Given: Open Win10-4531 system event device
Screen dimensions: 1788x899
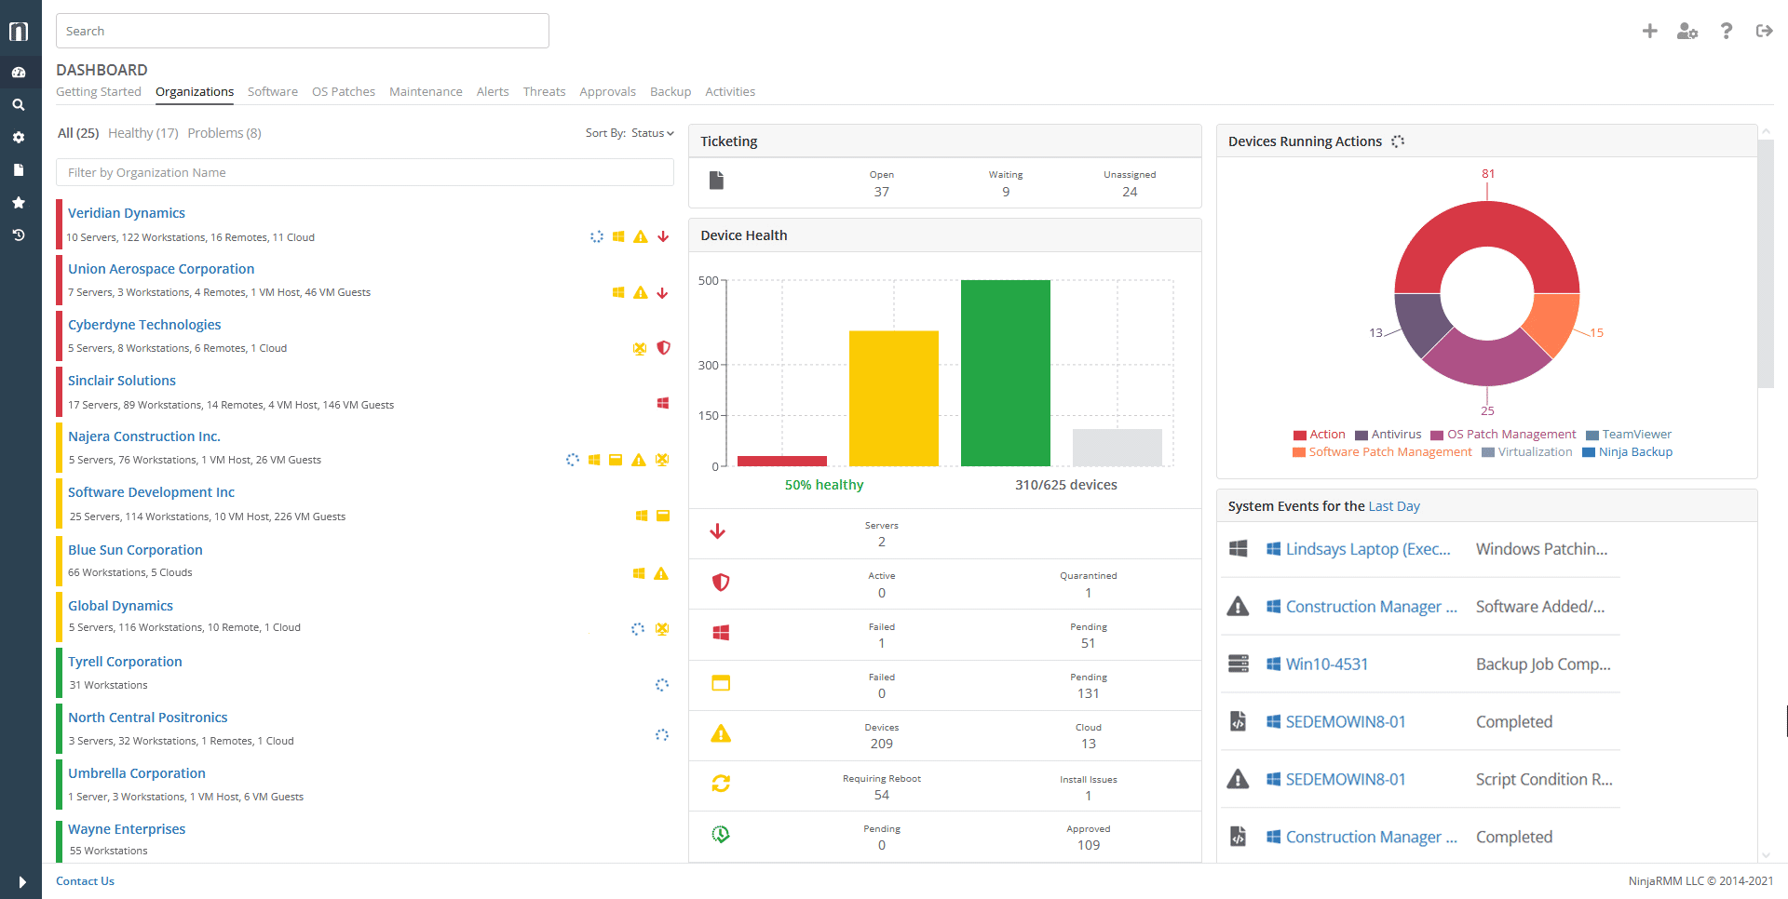Looking at the screenshot, I should pos(1327,664).
